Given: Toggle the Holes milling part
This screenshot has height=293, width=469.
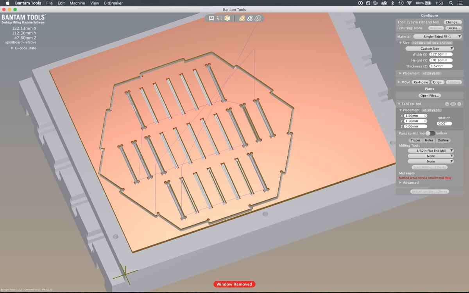Looking at the screenshot, I should click(429, 140).
